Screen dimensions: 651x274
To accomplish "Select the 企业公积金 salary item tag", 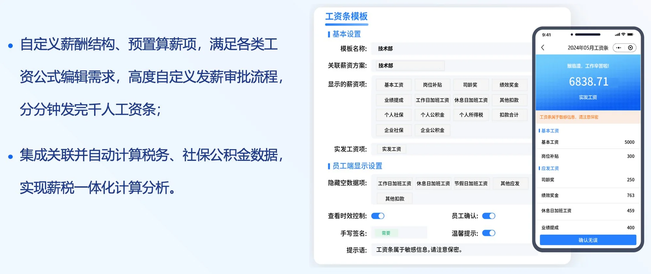I will 432,130.
